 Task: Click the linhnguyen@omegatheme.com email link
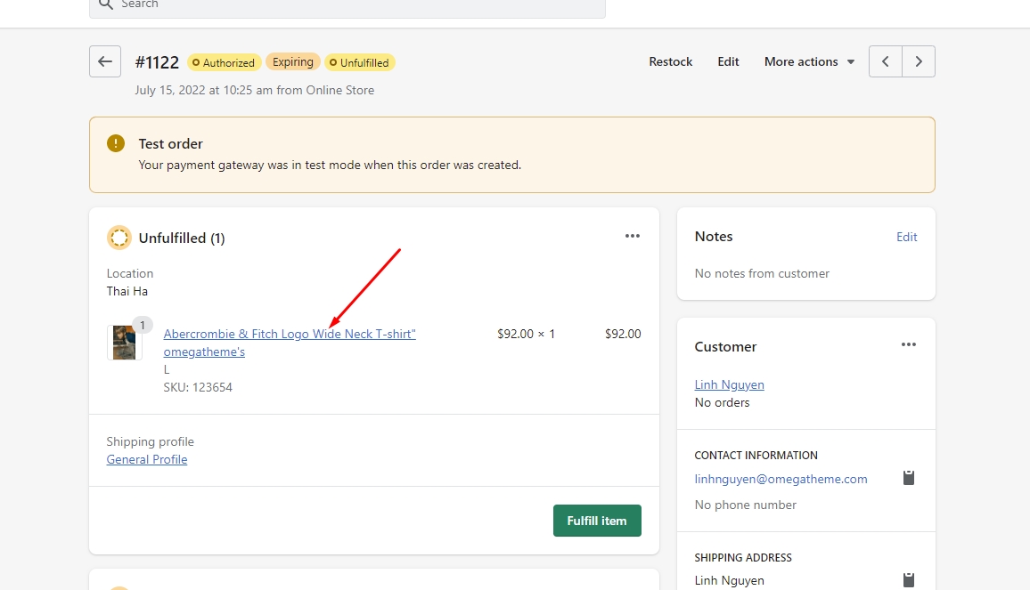click(x=781, y=479)
